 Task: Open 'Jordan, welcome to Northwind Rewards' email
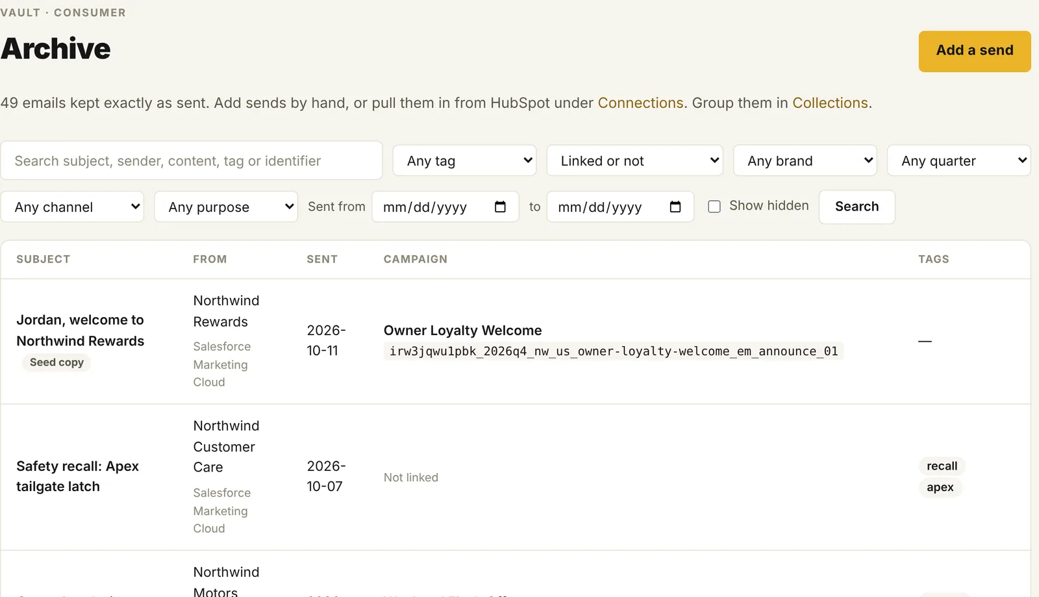point(81,330)
